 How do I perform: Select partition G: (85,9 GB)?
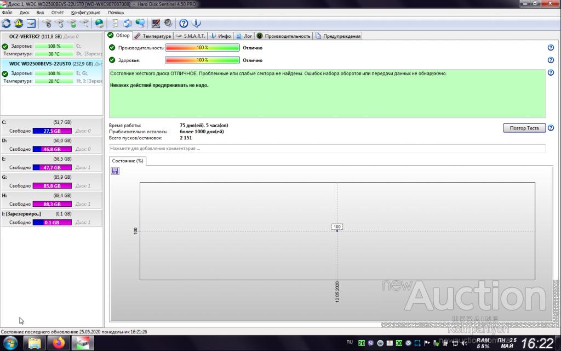(51, 181)
